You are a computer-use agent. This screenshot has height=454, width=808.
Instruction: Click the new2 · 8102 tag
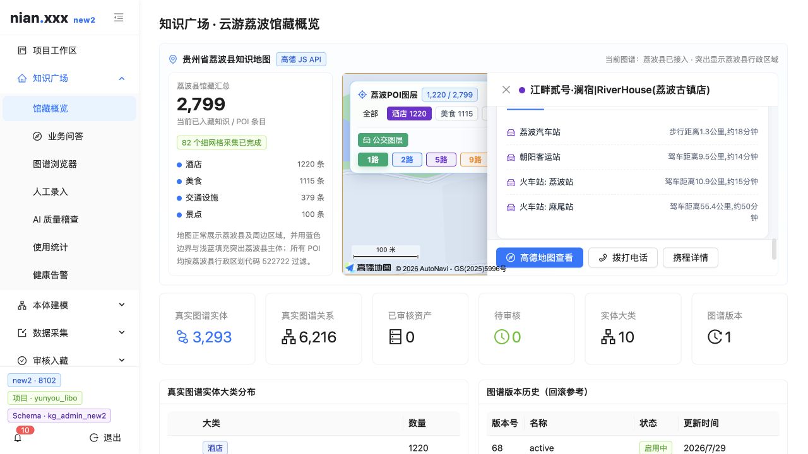tap(34, 380)
